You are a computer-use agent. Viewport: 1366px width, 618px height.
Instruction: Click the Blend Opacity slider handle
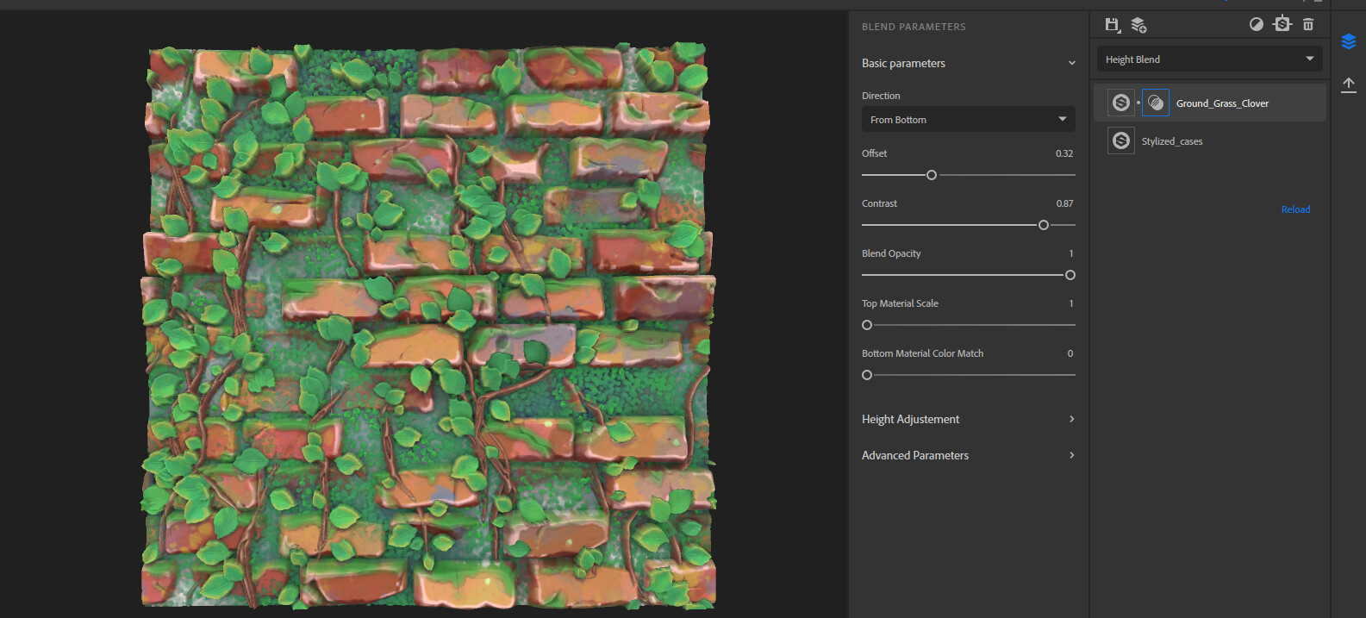(x=1070, y=275)
